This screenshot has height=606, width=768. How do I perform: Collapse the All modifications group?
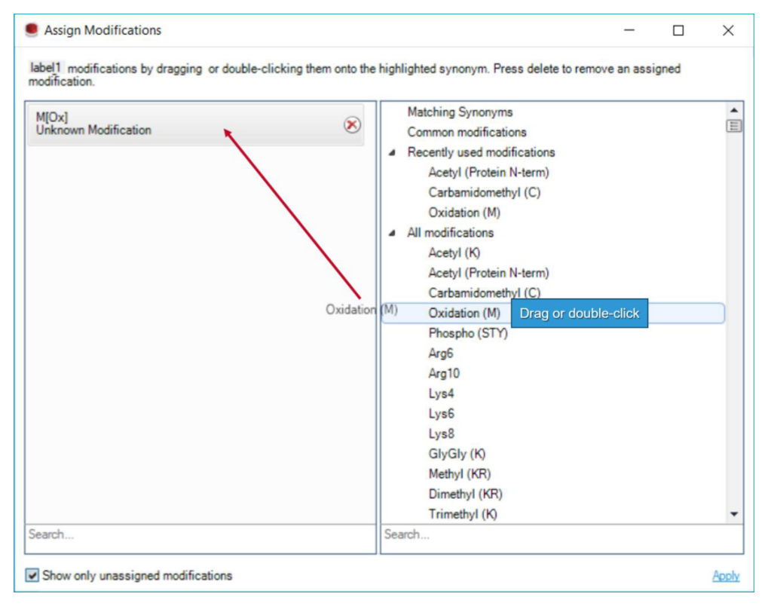392,233
